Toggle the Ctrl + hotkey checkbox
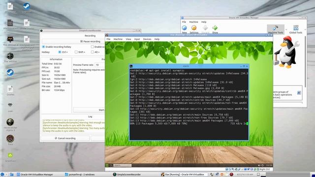Screen dimensions: 315x177 pyautogui.click(x=60, y=52)
